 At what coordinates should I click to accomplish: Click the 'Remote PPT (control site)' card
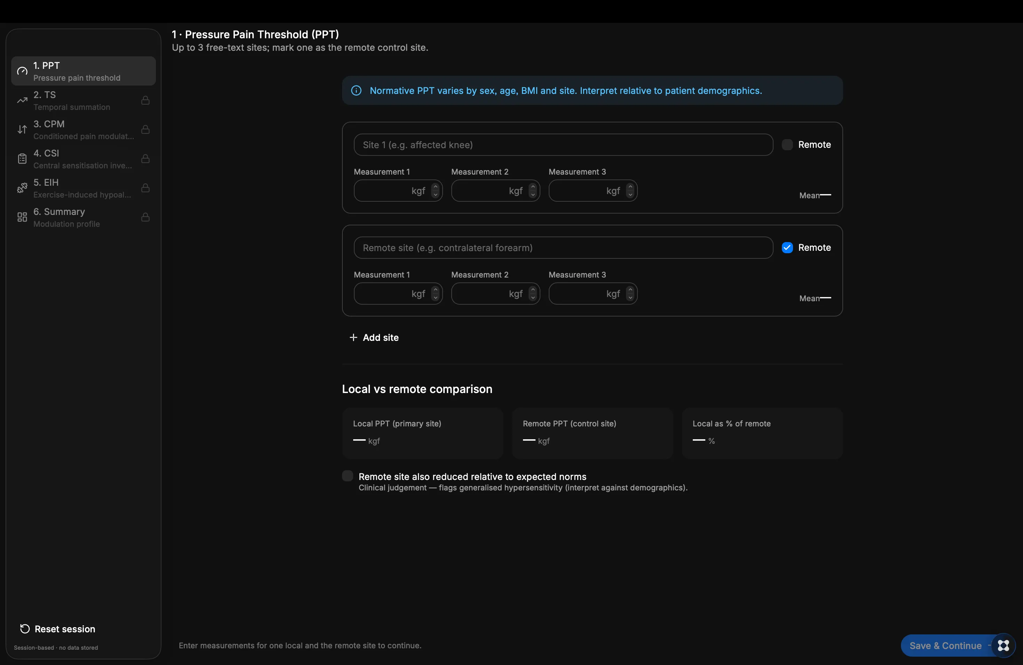point(592,433)
